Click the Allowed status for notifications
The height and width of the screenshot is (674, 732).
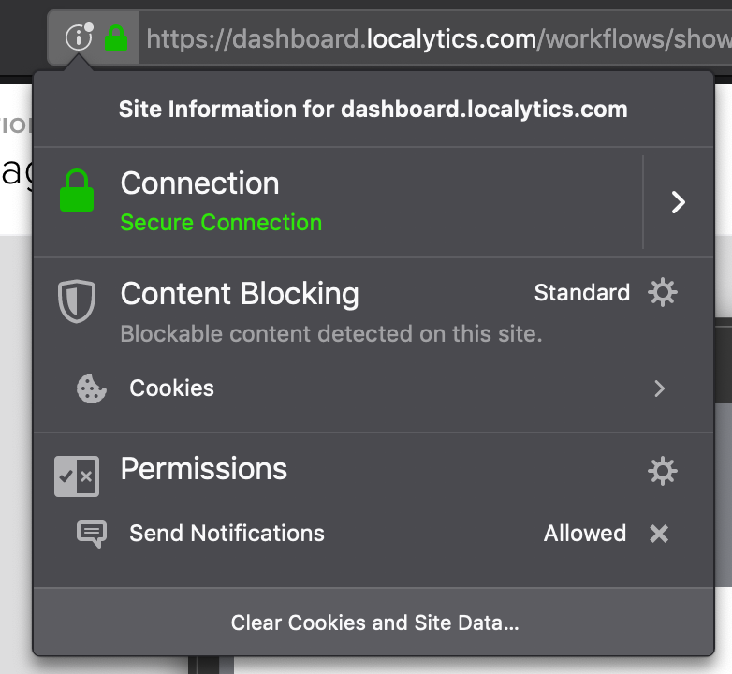(585, 534)
